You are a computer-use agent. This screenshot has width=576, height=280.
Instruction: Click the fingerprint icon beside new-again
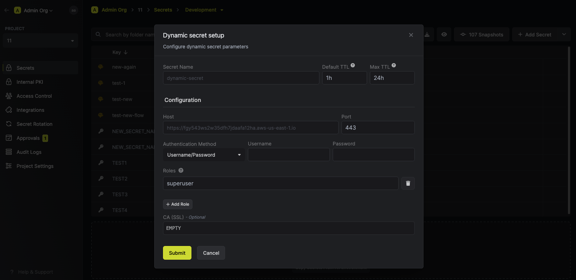click(x=101, y=67)
